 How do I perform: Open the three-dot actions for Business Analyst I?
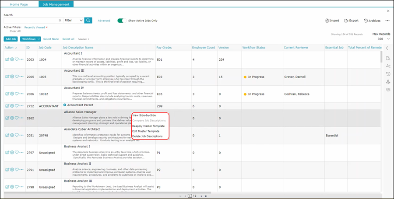pos(21,152)
